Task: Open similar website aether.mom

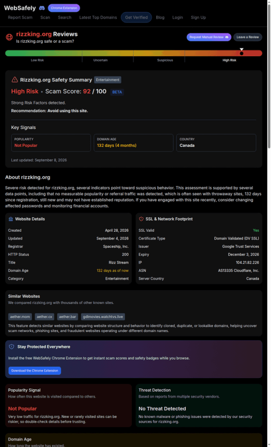Action: click(x=20, y=317)
